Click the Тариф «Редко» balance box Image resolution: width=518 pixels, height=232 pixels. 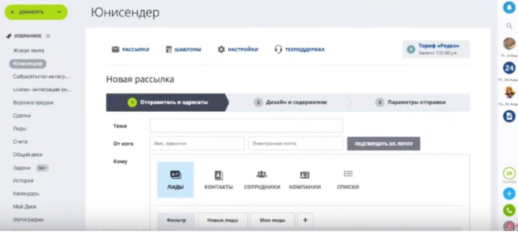click(x=436, y=49)
